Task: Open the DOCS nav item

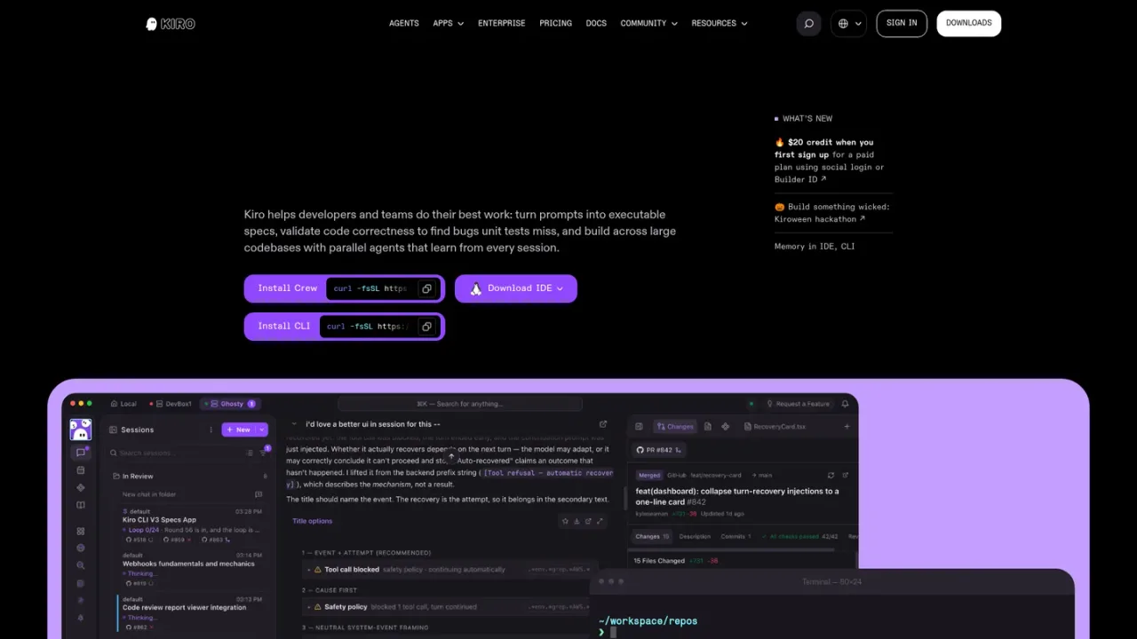Action: pos(596,24)
